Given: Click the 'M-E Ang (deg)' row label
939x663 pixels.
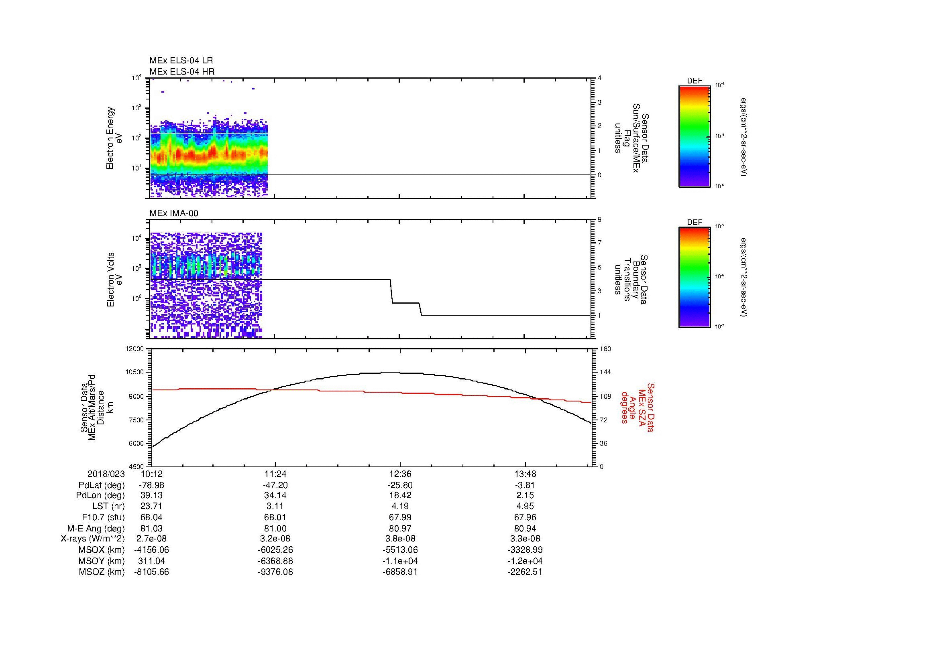Looking at the screenshot, I should (96, 529).
